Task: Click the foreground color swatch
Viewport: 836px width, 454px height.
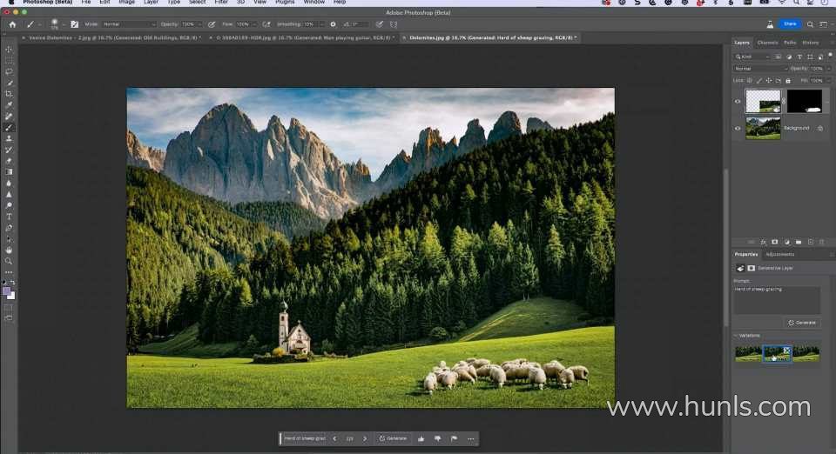Action: click(7, 291)
